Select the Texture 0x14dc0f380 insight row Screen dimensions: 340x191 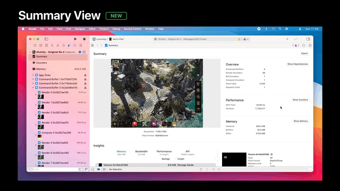155,165
